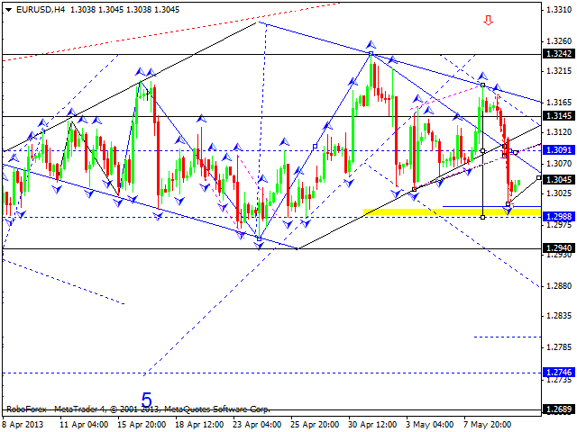The image size is (577, 432).
Task: Click the 1.3091 price level label
Action: point(559,150)
